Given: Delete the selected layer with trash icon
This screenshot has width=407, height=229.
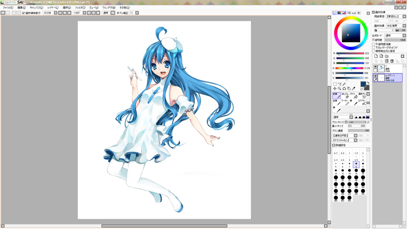Looking at the screenshot, I should (x=392, y=61).
